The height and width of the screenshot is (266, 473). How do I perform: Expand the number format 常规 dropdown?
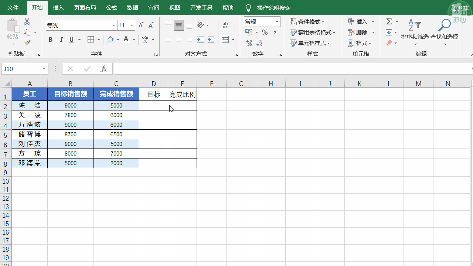click(277, 22)
